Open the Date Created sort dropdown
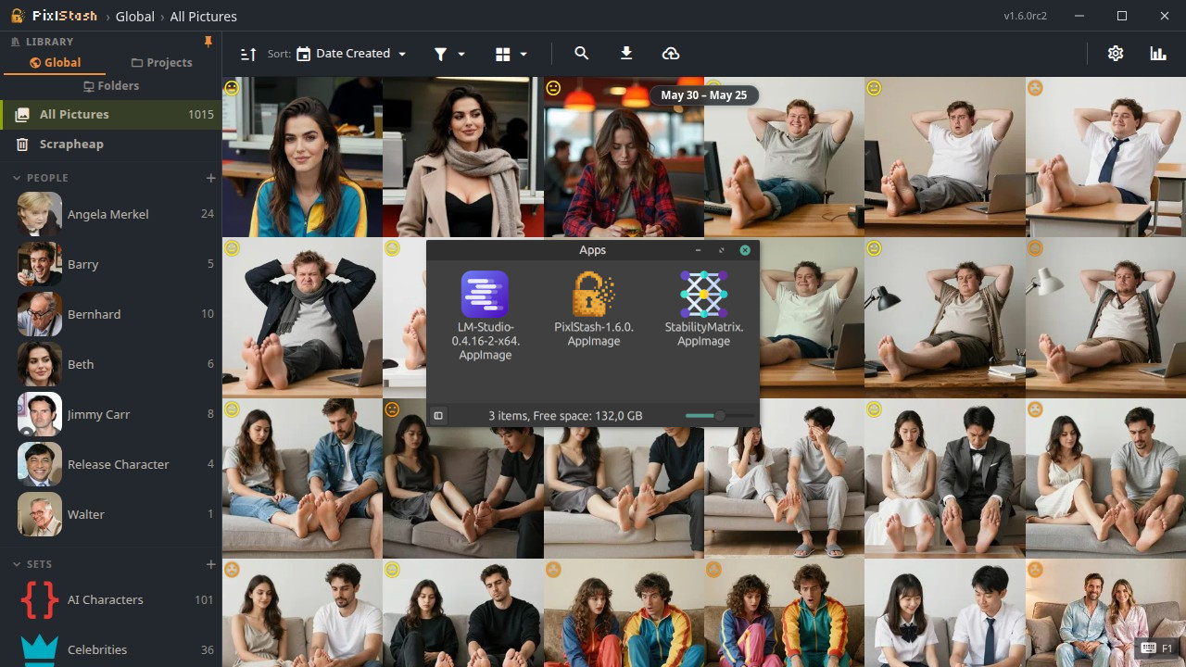 [x=351, y=54]
